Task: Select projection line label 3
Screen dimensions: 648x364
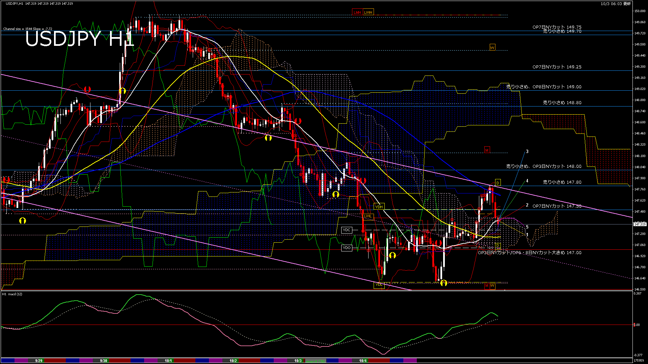Action: 527,152
